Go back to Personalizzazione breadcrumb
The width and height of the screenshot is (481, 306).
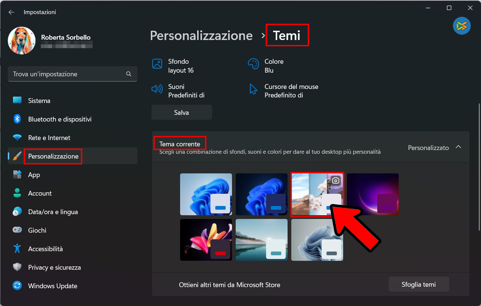click(x=201, y=36)
